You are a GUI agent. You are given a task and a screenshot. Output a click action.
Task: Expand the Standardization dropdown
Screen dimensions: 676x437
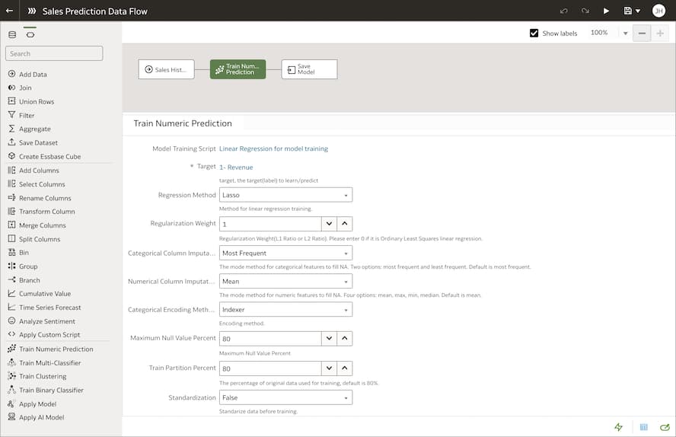coord(285,397)
